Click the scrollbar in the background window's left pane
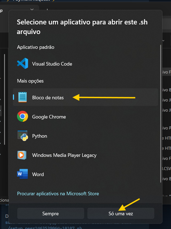Image resolution: width=171 pixels, height=229 pixels. 5,99
